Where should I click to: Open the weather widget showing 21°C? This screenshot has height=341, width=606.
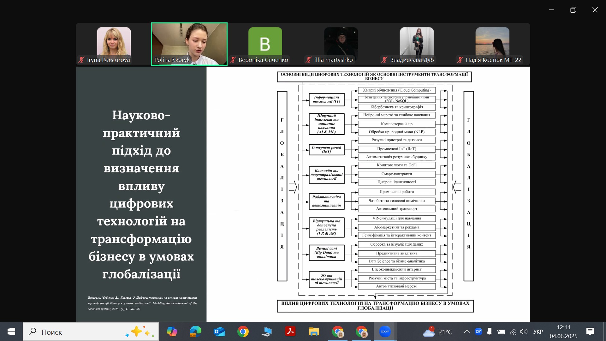438,332
